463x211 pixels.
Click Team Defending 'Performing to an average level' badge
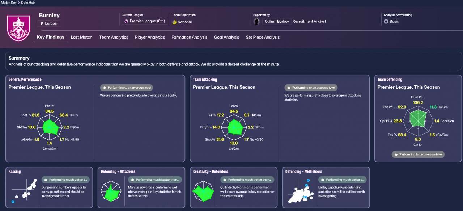[x=418, y=154]
